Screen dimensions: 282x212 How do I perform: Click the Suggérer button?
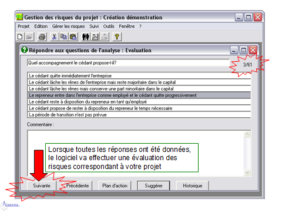(x=153, y=185)
